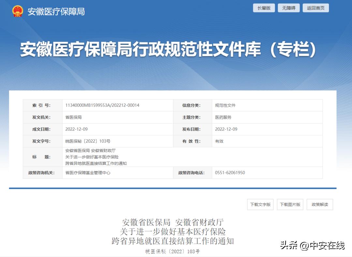Click the 下载文字版 download button
The height and width of the screenshot is (257, 352).
[260, 204]
